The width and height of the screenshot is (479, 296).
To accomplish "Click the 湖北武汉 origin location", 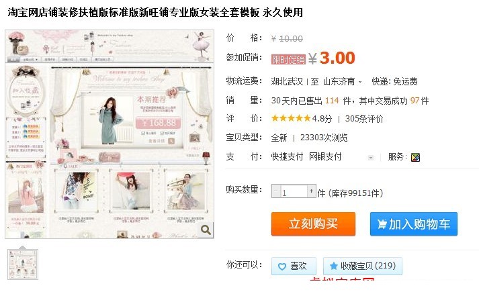I will [287, 81].
